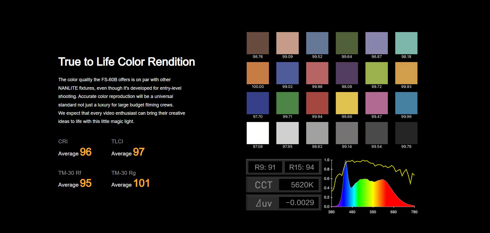Image resolution: width=490 pixels, height=233 pixels.
Task: Click the gray swatch labeled 99.14
Action: click(347, 133)
